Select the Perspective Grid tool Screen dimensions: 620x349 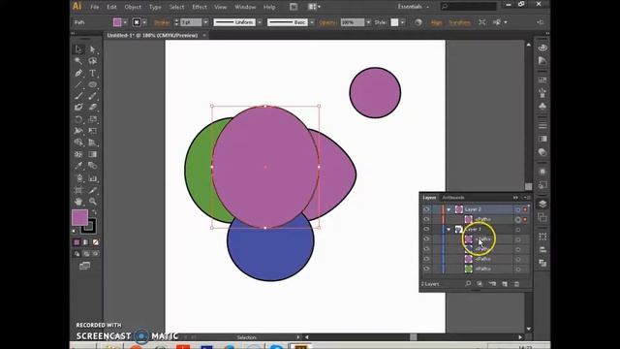93,143
